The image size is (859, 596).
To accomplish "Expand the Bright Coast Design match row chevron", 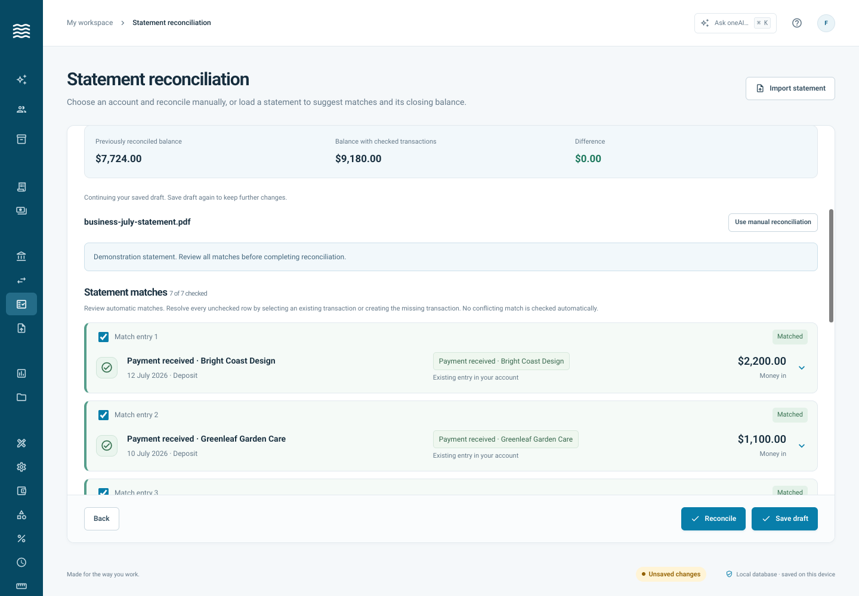I will [802, 368].
